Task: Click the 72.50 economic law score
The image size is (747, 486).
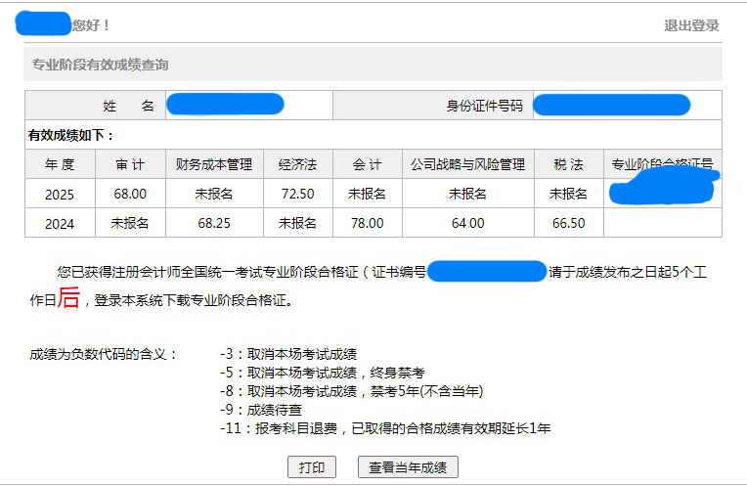Action: 297,194
